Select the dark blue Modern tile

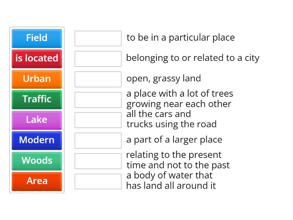pos(37,140)
